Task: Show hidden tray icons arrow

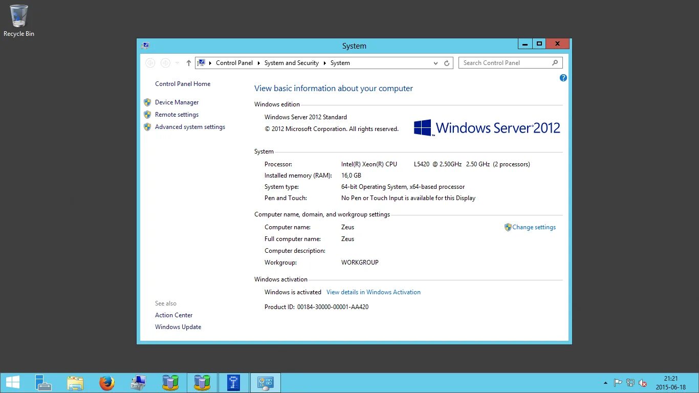Action: click(605, 383)
